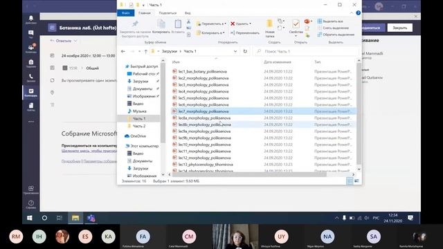The height and width of the screenshot is (249, 443).
Task: Click the Cortana circle on the taskbar
Action: coord(44,218)
